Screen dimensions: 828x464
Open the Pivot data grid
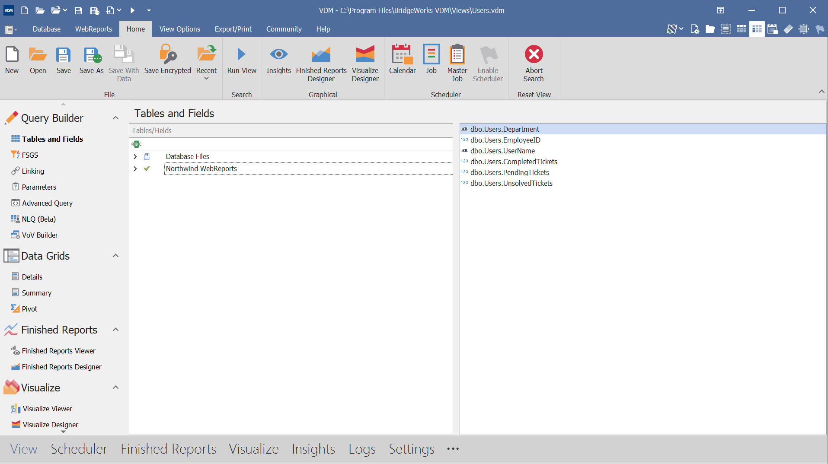tap(29, 309)
